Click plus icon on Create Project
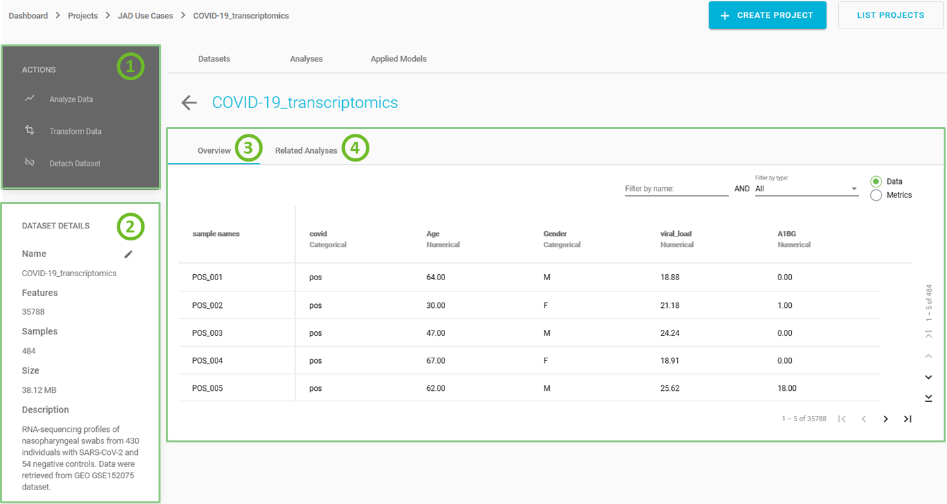This screenshot has height=504, width=947. [726, 15]
